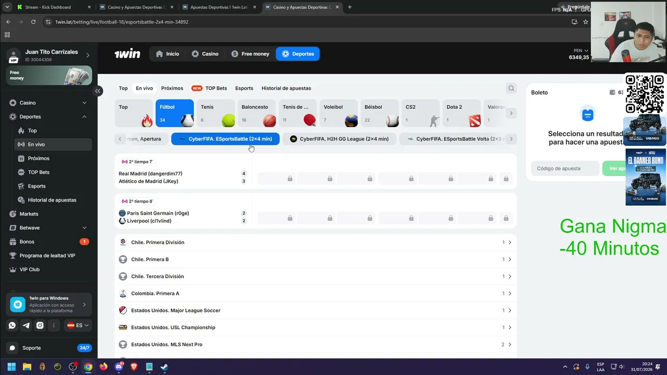The height and width of the screenshot is (375, 667).
Task: Expand the Juan Tito Carrizales profile arrow
Action: (88, 55)
